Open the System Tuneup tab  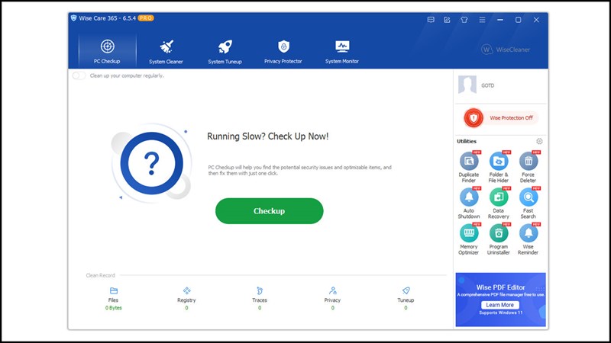coord(225,51)
